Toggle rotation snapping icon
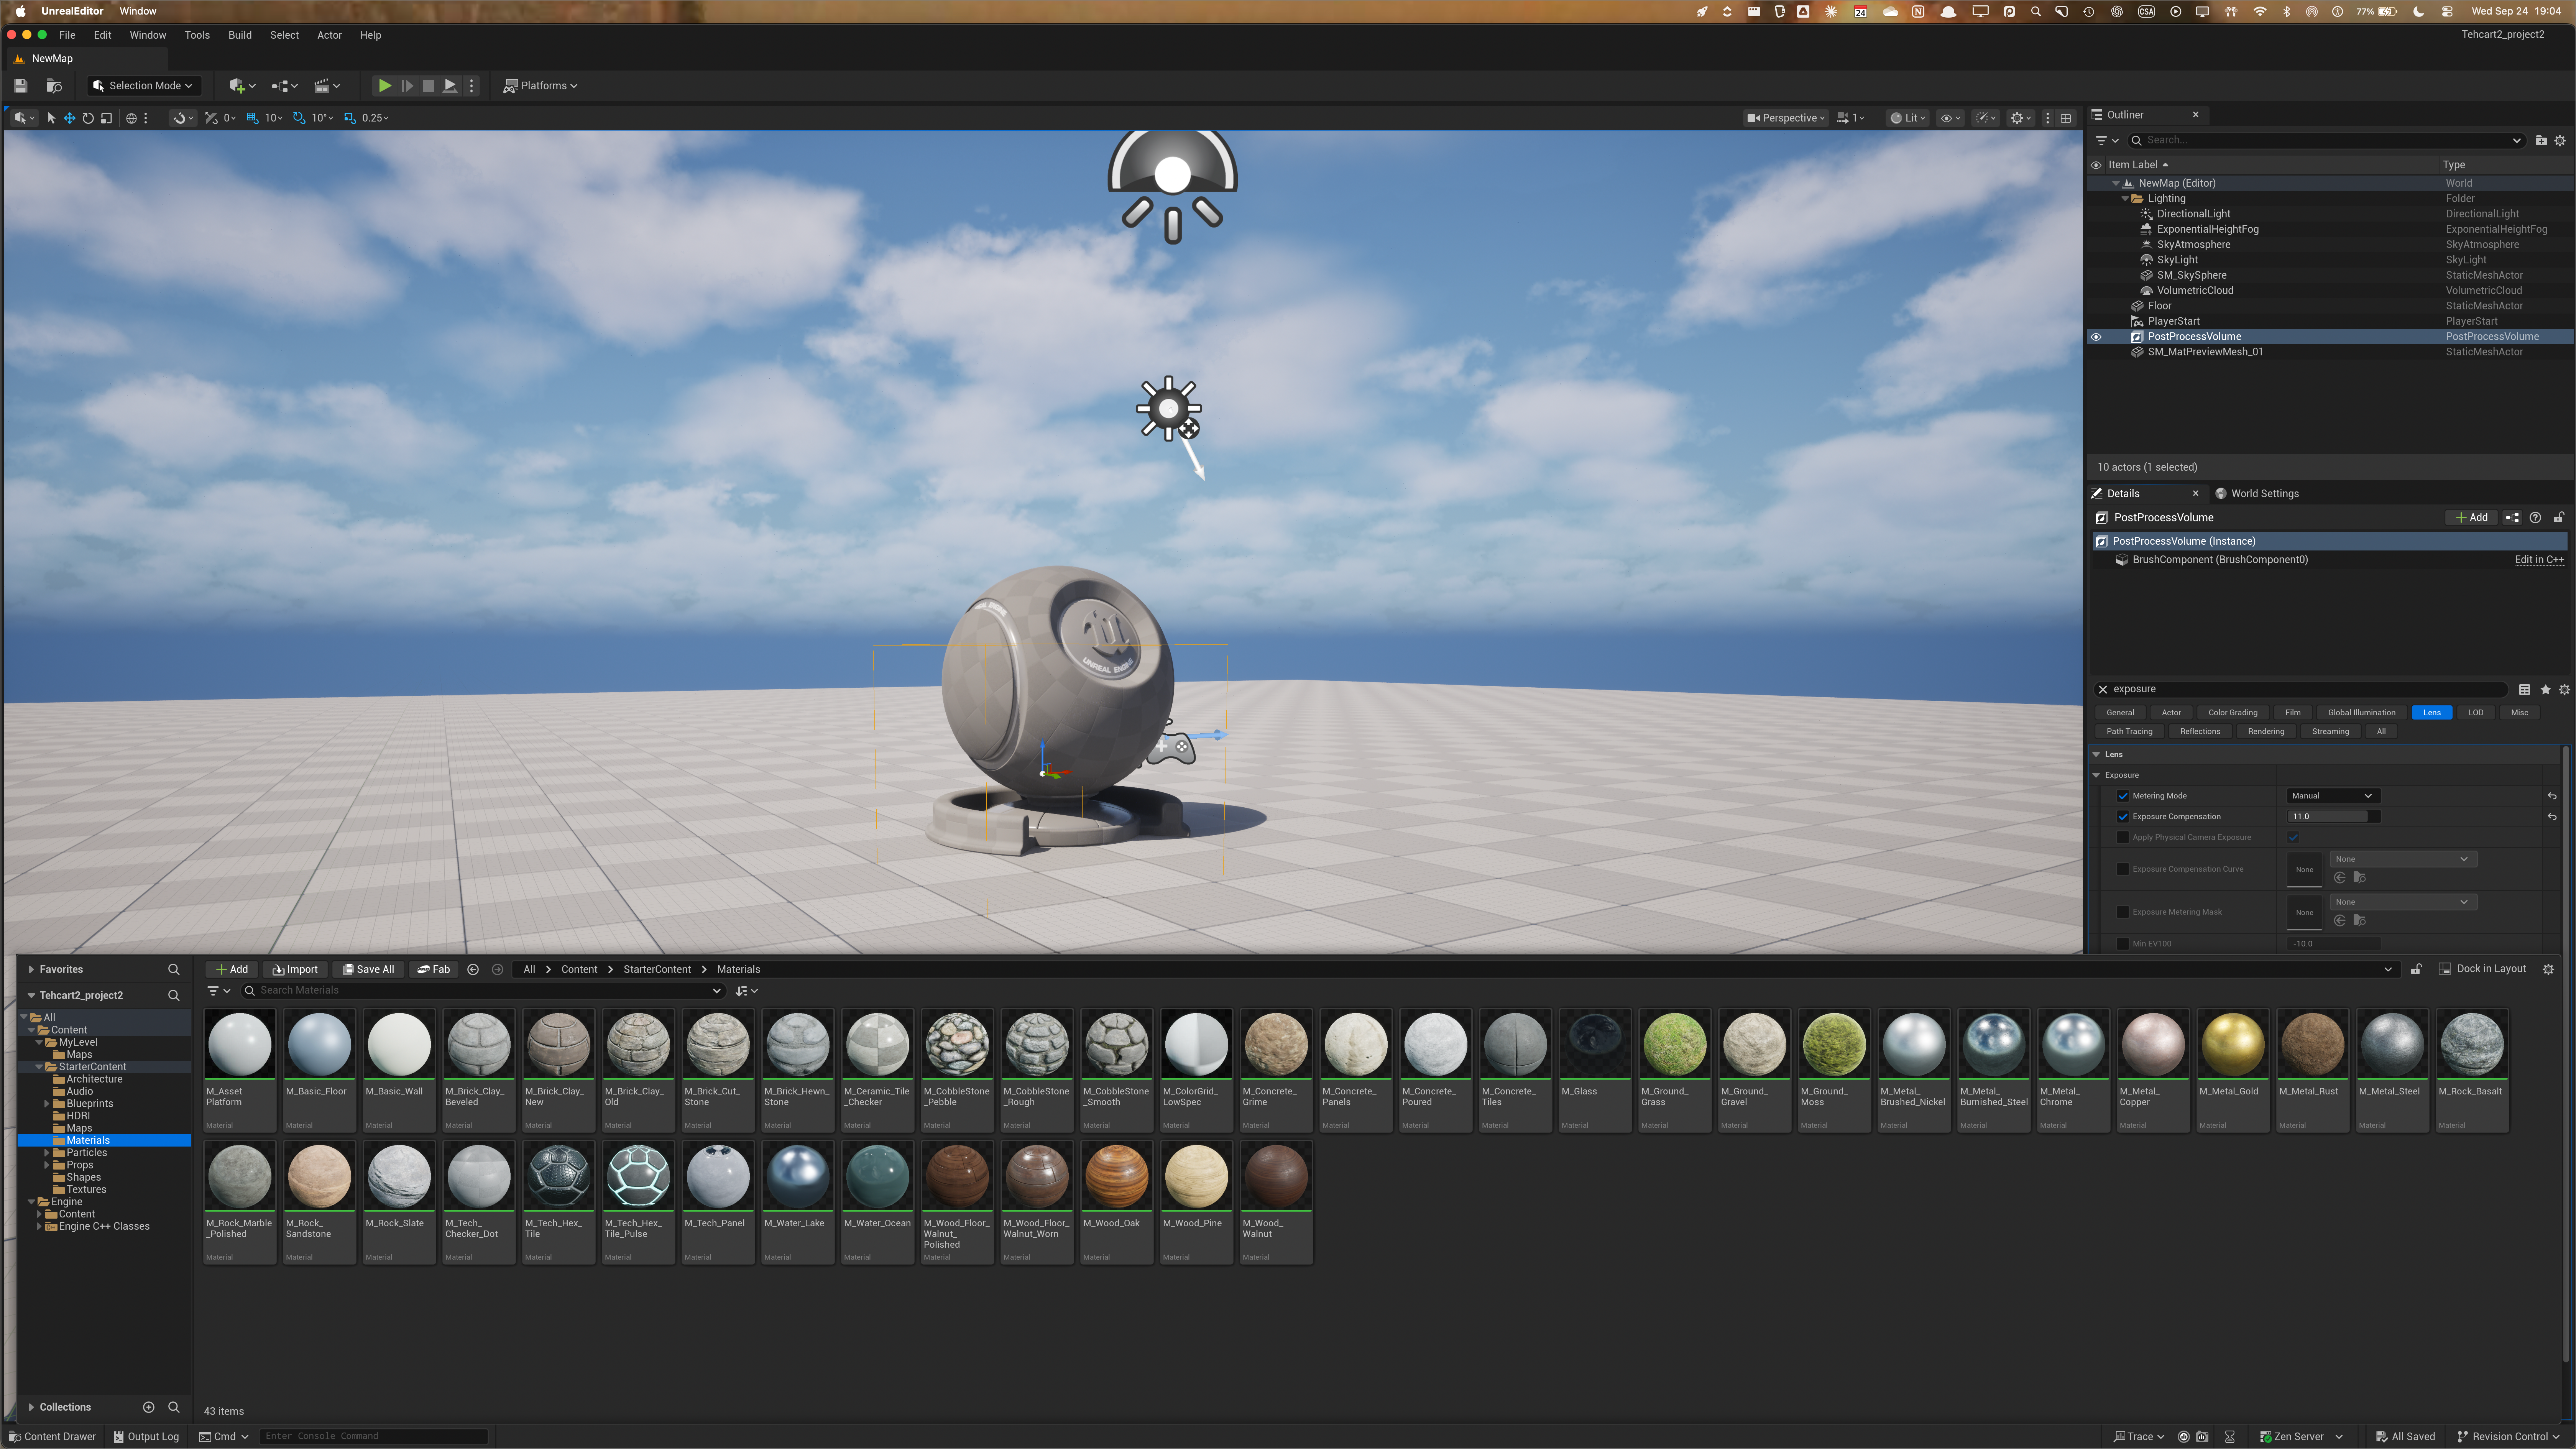2576x1449 pixels. [x=299, y=118]
